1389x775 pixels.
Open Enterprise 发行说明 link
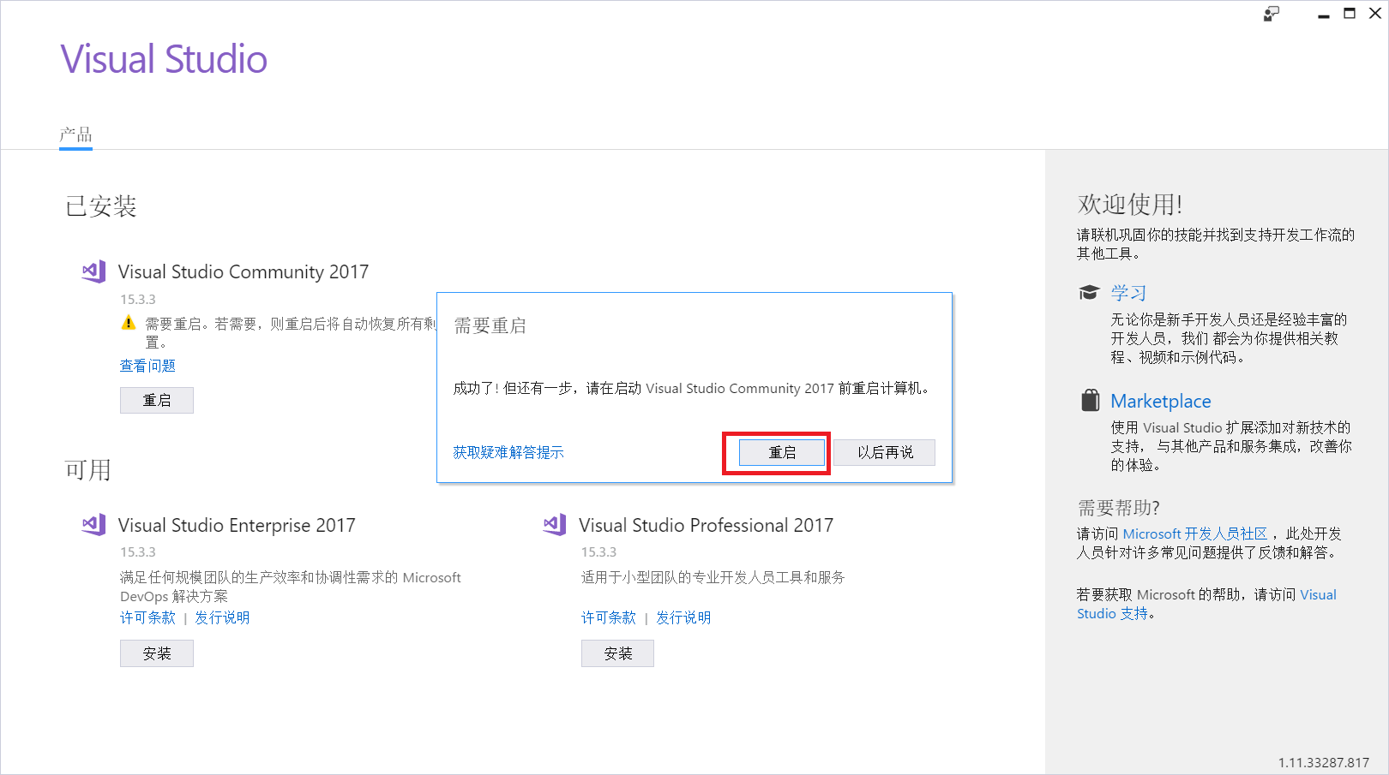click(222, 617)
